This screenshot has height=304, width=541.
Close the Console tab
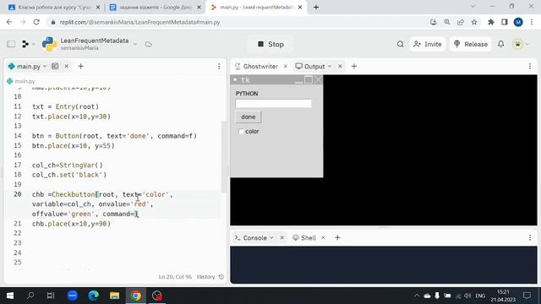pyautogui.click(x=281, y=238)
